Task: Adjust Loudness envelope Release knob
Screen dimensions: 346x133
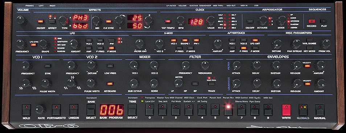Action: click(x=296, y=84)
